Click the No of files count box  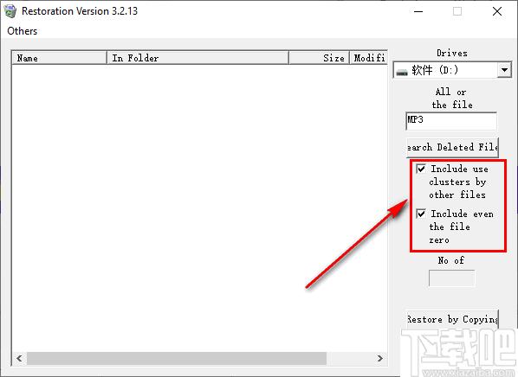[451, 278]
